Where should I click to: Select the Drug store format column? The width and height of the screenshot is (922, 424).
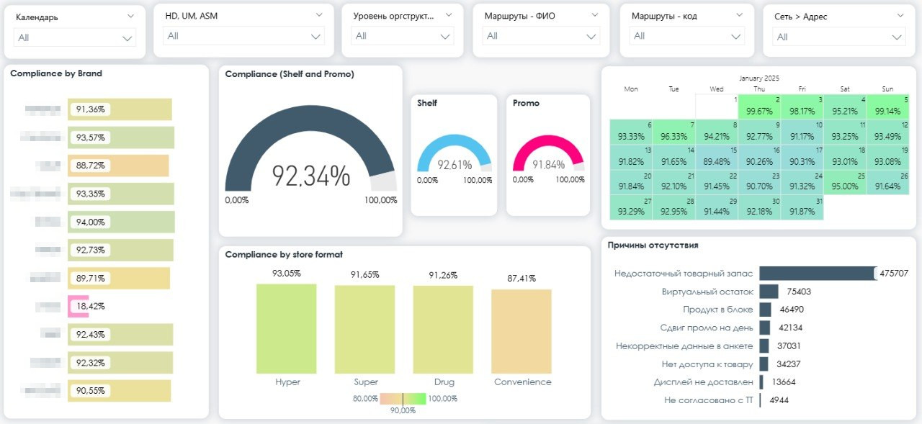(443, 329)
